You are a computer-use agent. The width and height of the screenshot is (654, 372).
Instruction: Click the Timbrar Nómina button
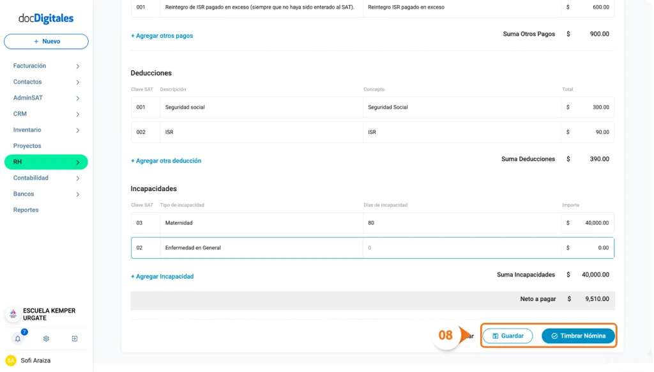tap(578, 336)
